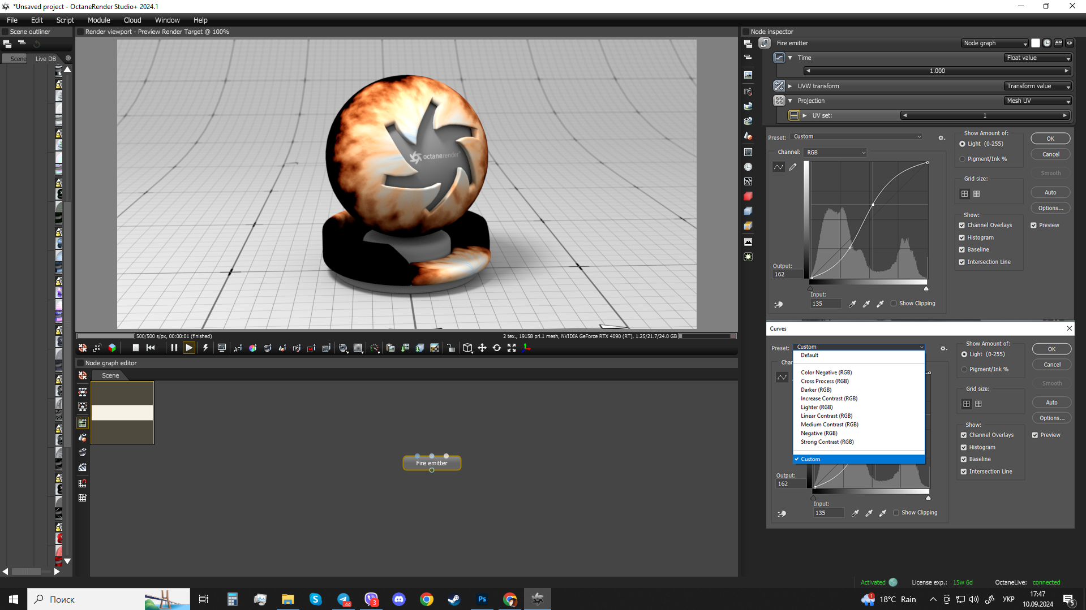This screenshot has height=610, width=1086.
Task: Open the Cloud menu
Action: 132,20
